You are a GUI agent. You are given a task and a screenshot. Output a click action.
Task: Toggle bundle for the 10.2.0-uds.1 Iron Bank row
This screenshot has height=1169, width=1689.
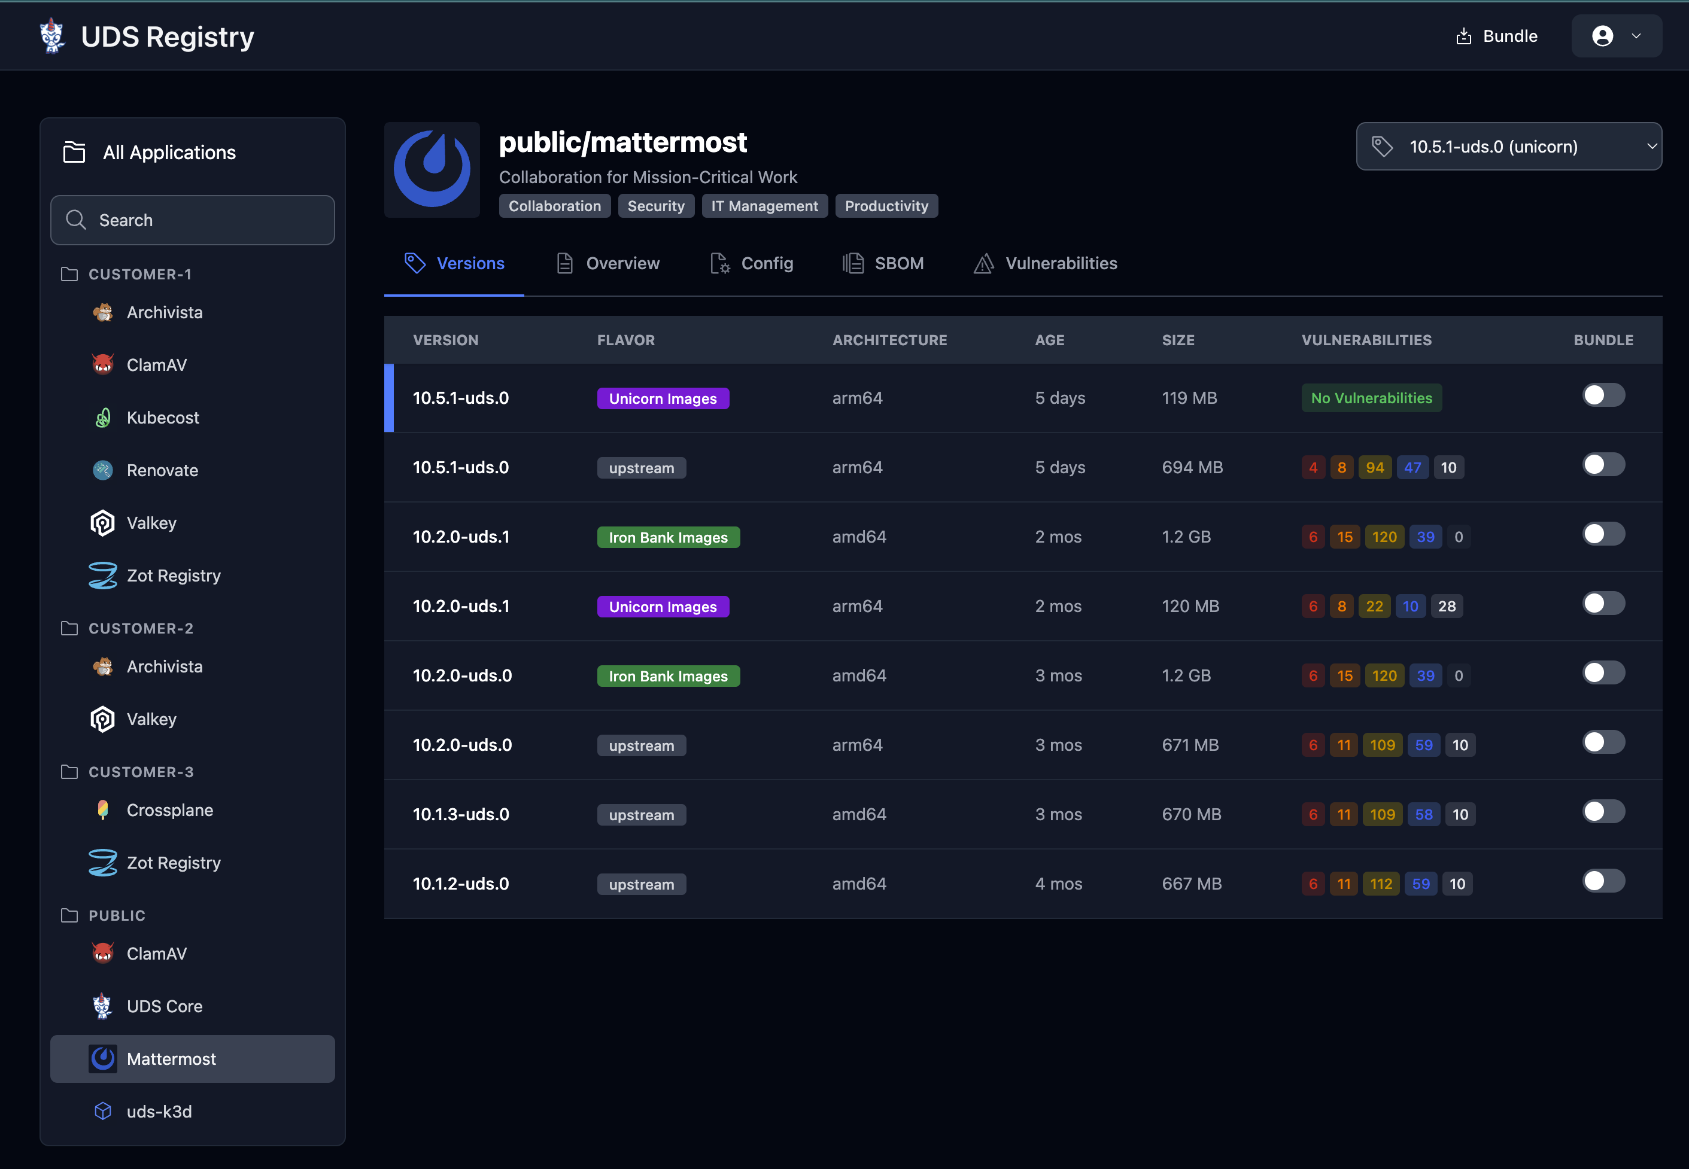pos(1603,533)
